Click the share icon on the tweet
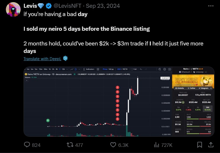220x153 pixels. (x=211, y=145)
